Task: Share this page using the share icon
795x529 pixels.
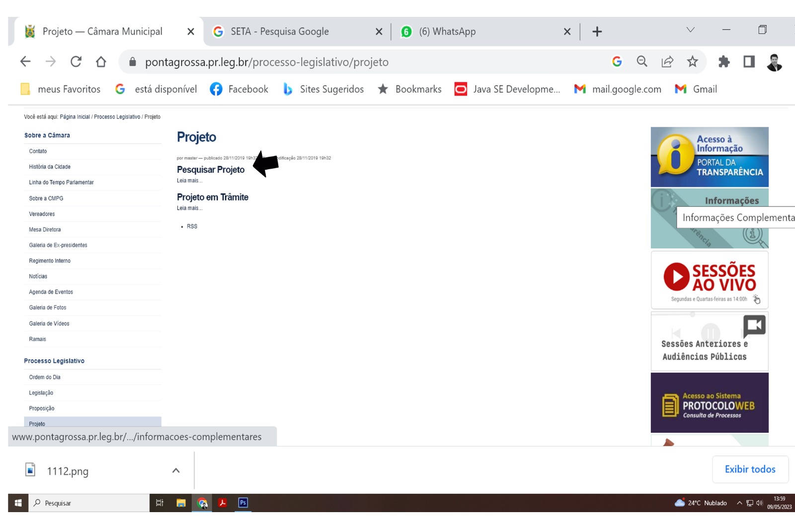Action: [x=667, y=62]
